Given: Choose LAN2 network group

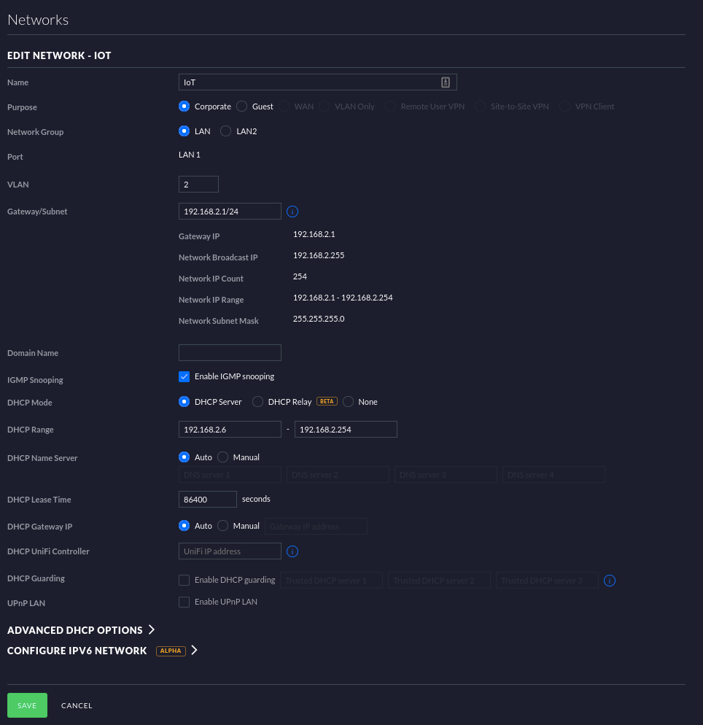Looking at the screenshot, I should click(226, 131).
